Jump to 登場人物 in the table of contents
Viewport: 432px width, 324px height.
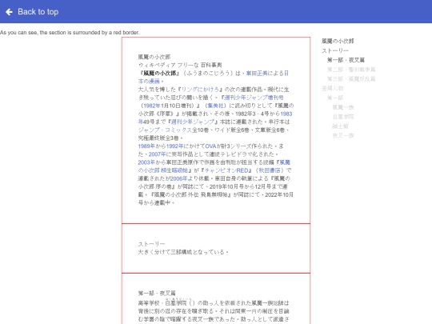[332, 89]
